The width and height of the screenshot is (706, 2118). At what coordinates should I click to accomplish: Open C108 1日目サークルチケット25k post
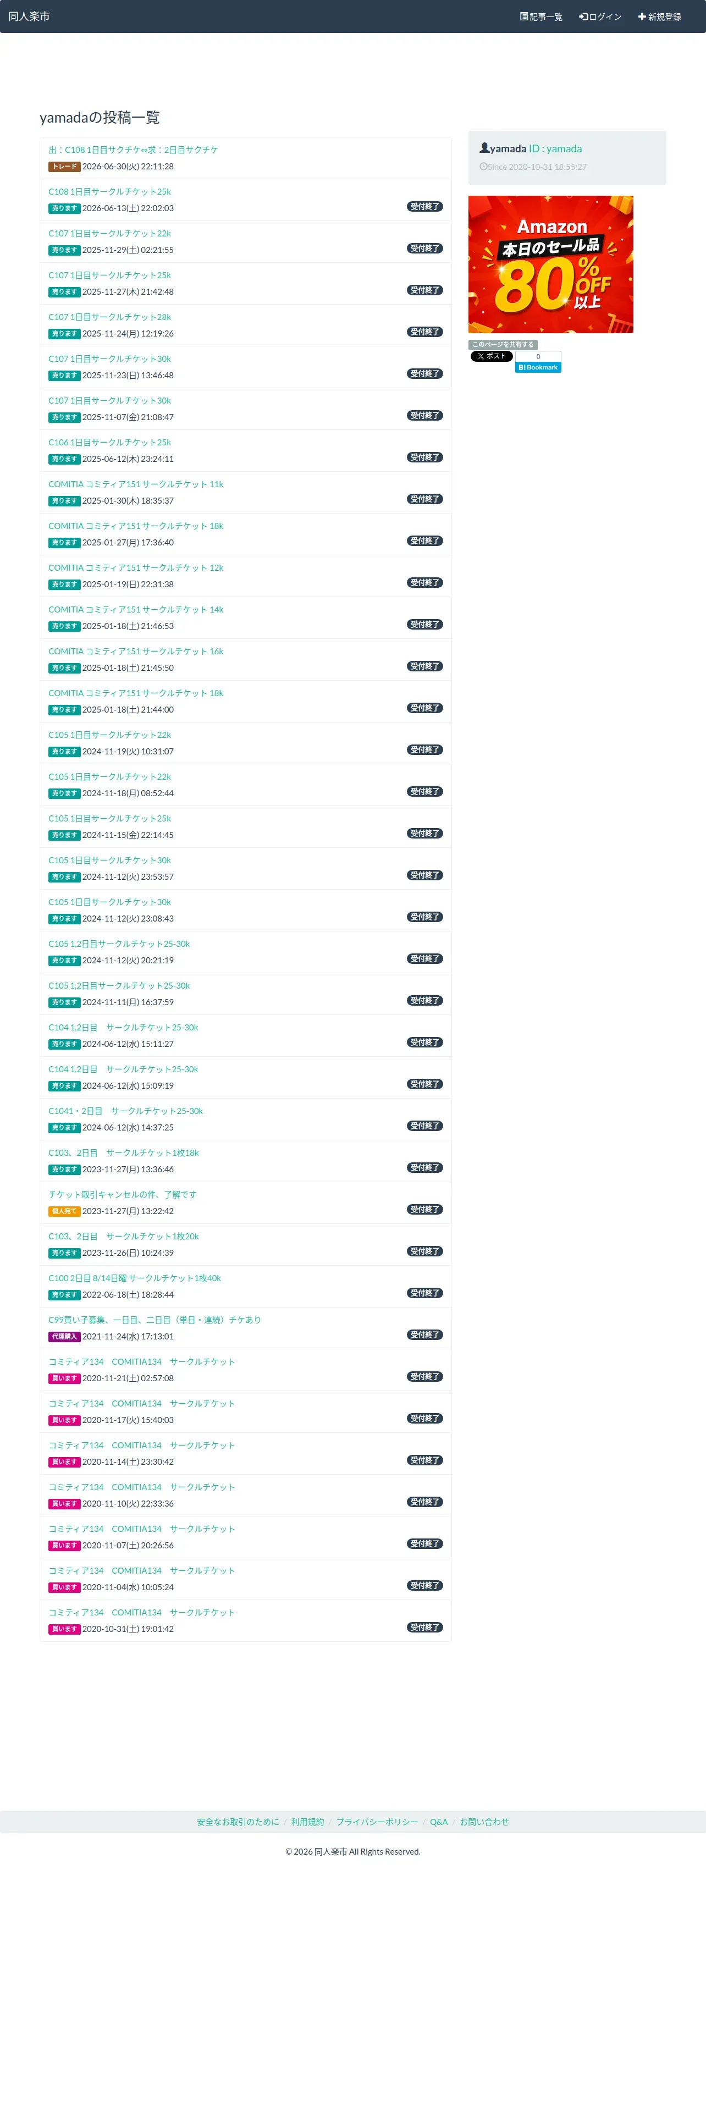109,191
